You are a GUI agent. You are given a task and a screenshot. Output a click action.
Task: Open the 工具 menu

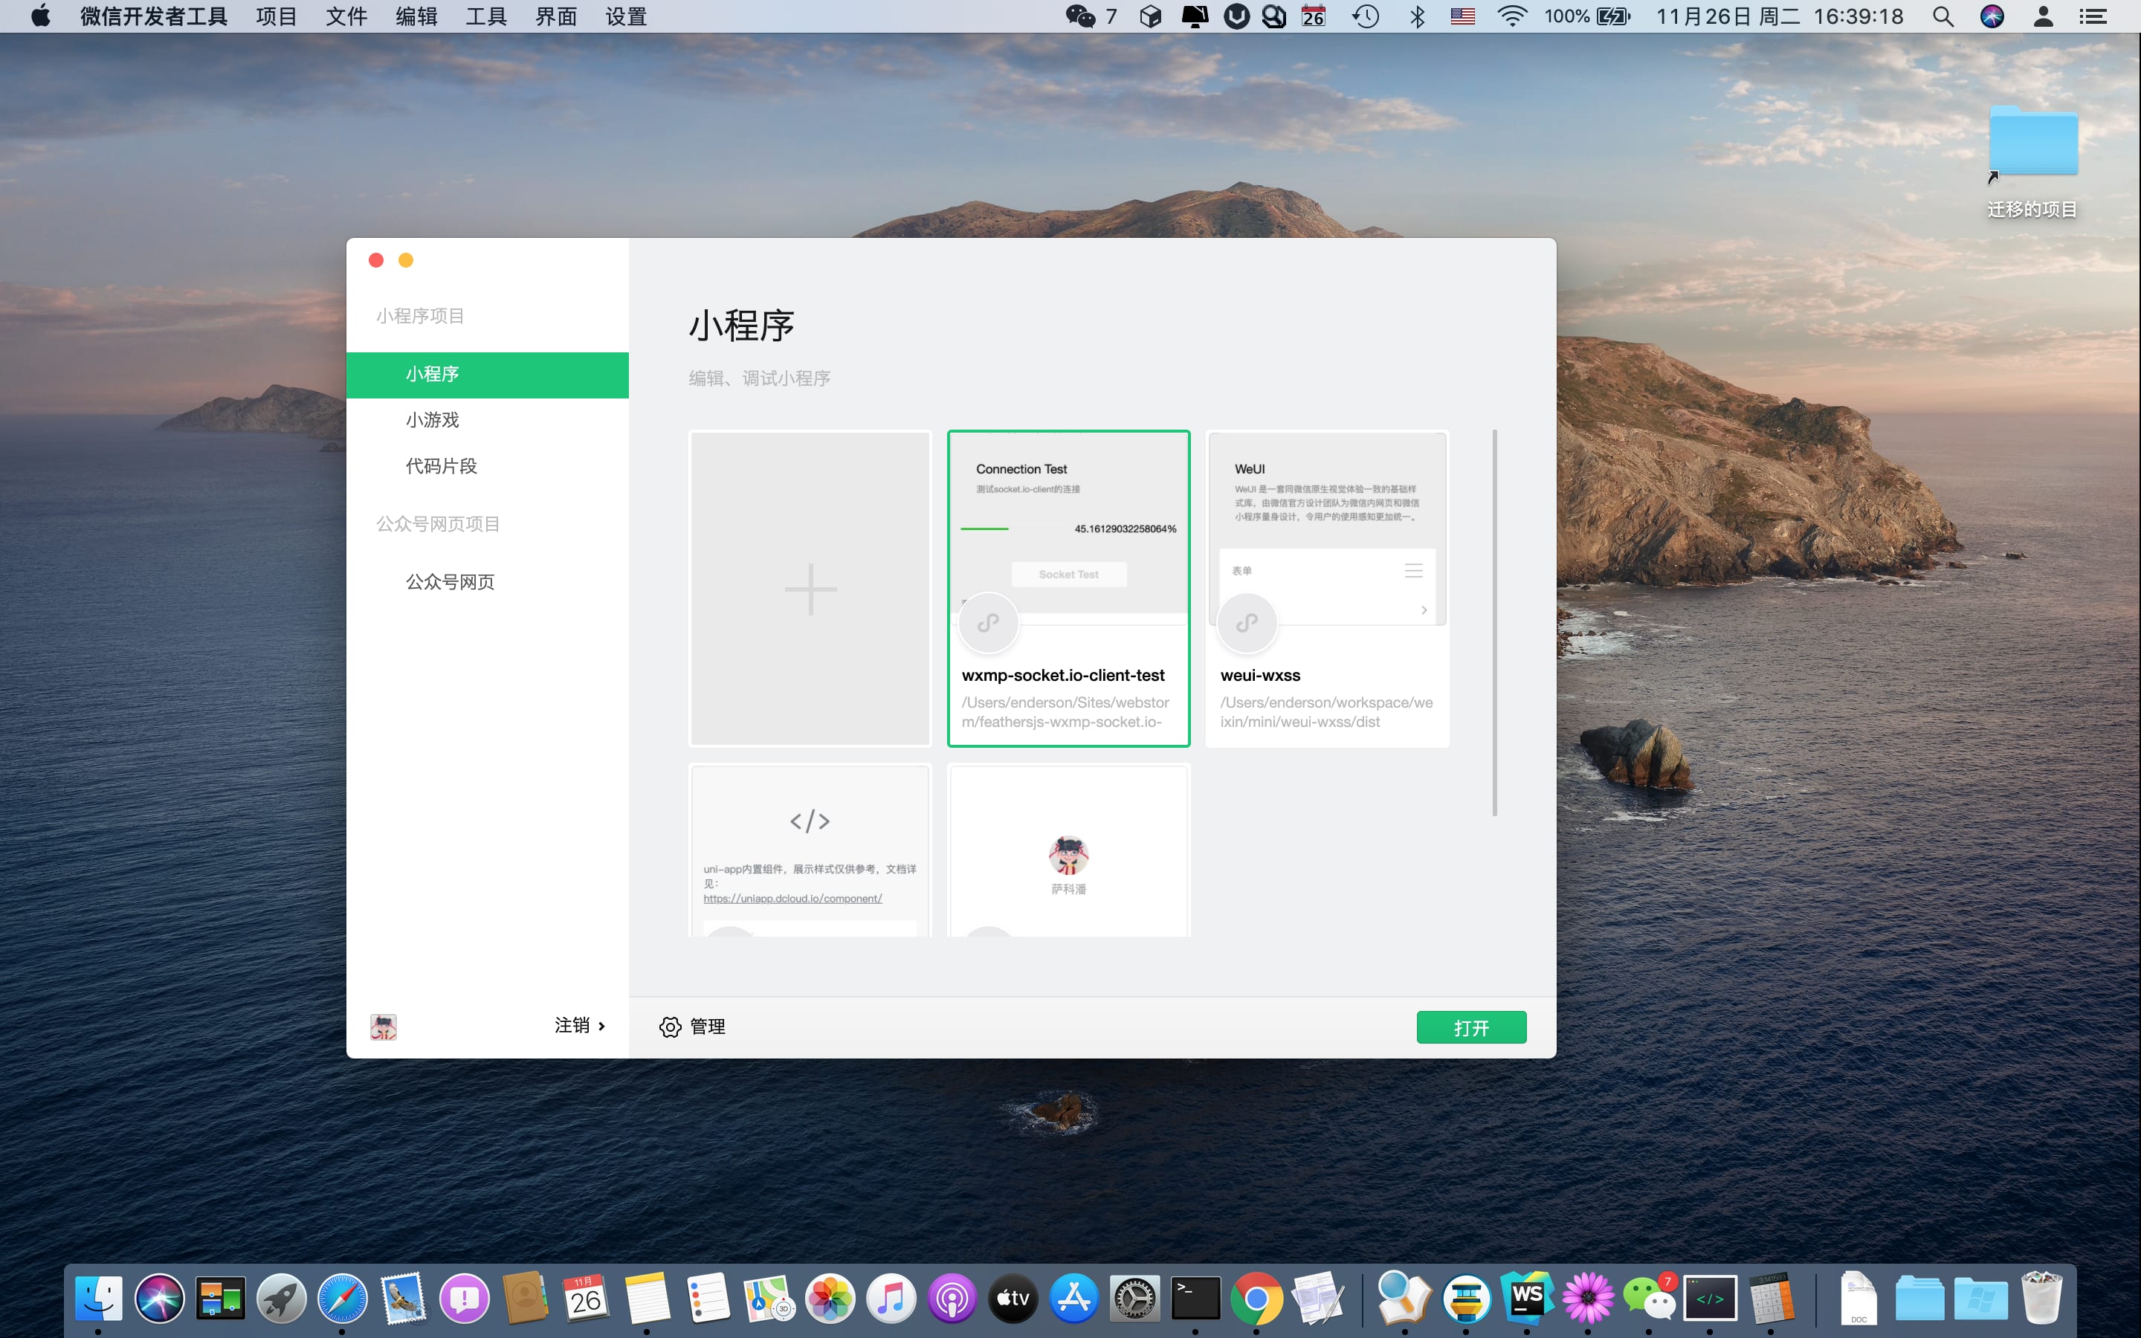[485, 16]
